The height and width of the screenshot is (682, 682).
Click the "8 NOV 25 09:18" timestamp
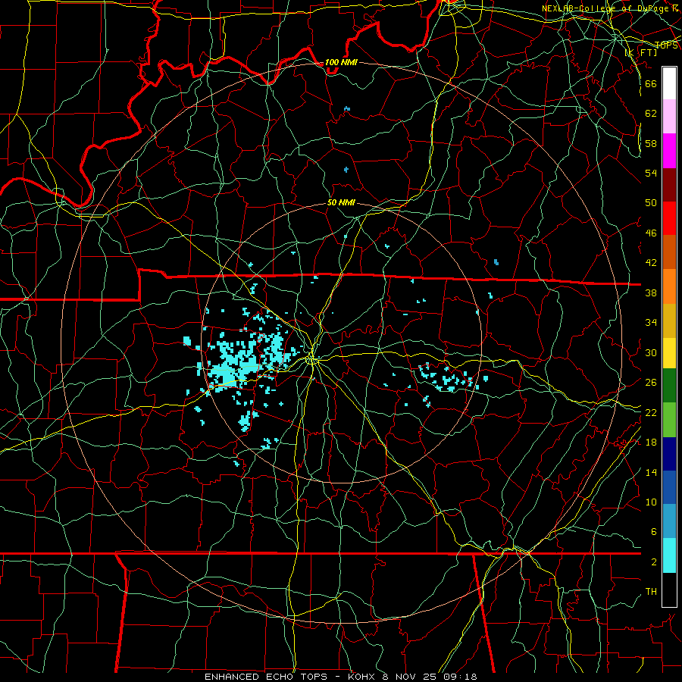[x=430, y=677]
